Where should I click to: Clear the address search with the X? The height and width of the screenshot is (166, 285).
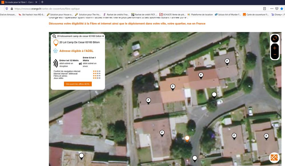103,36
